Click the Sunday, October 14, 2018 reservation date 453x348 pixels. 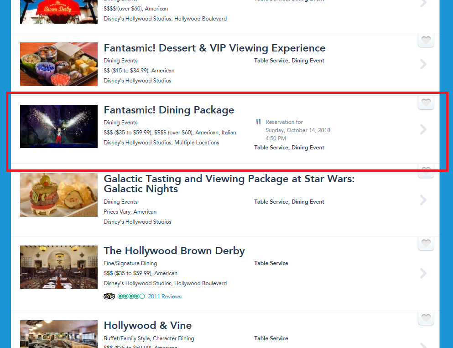[x=298, y=130]
